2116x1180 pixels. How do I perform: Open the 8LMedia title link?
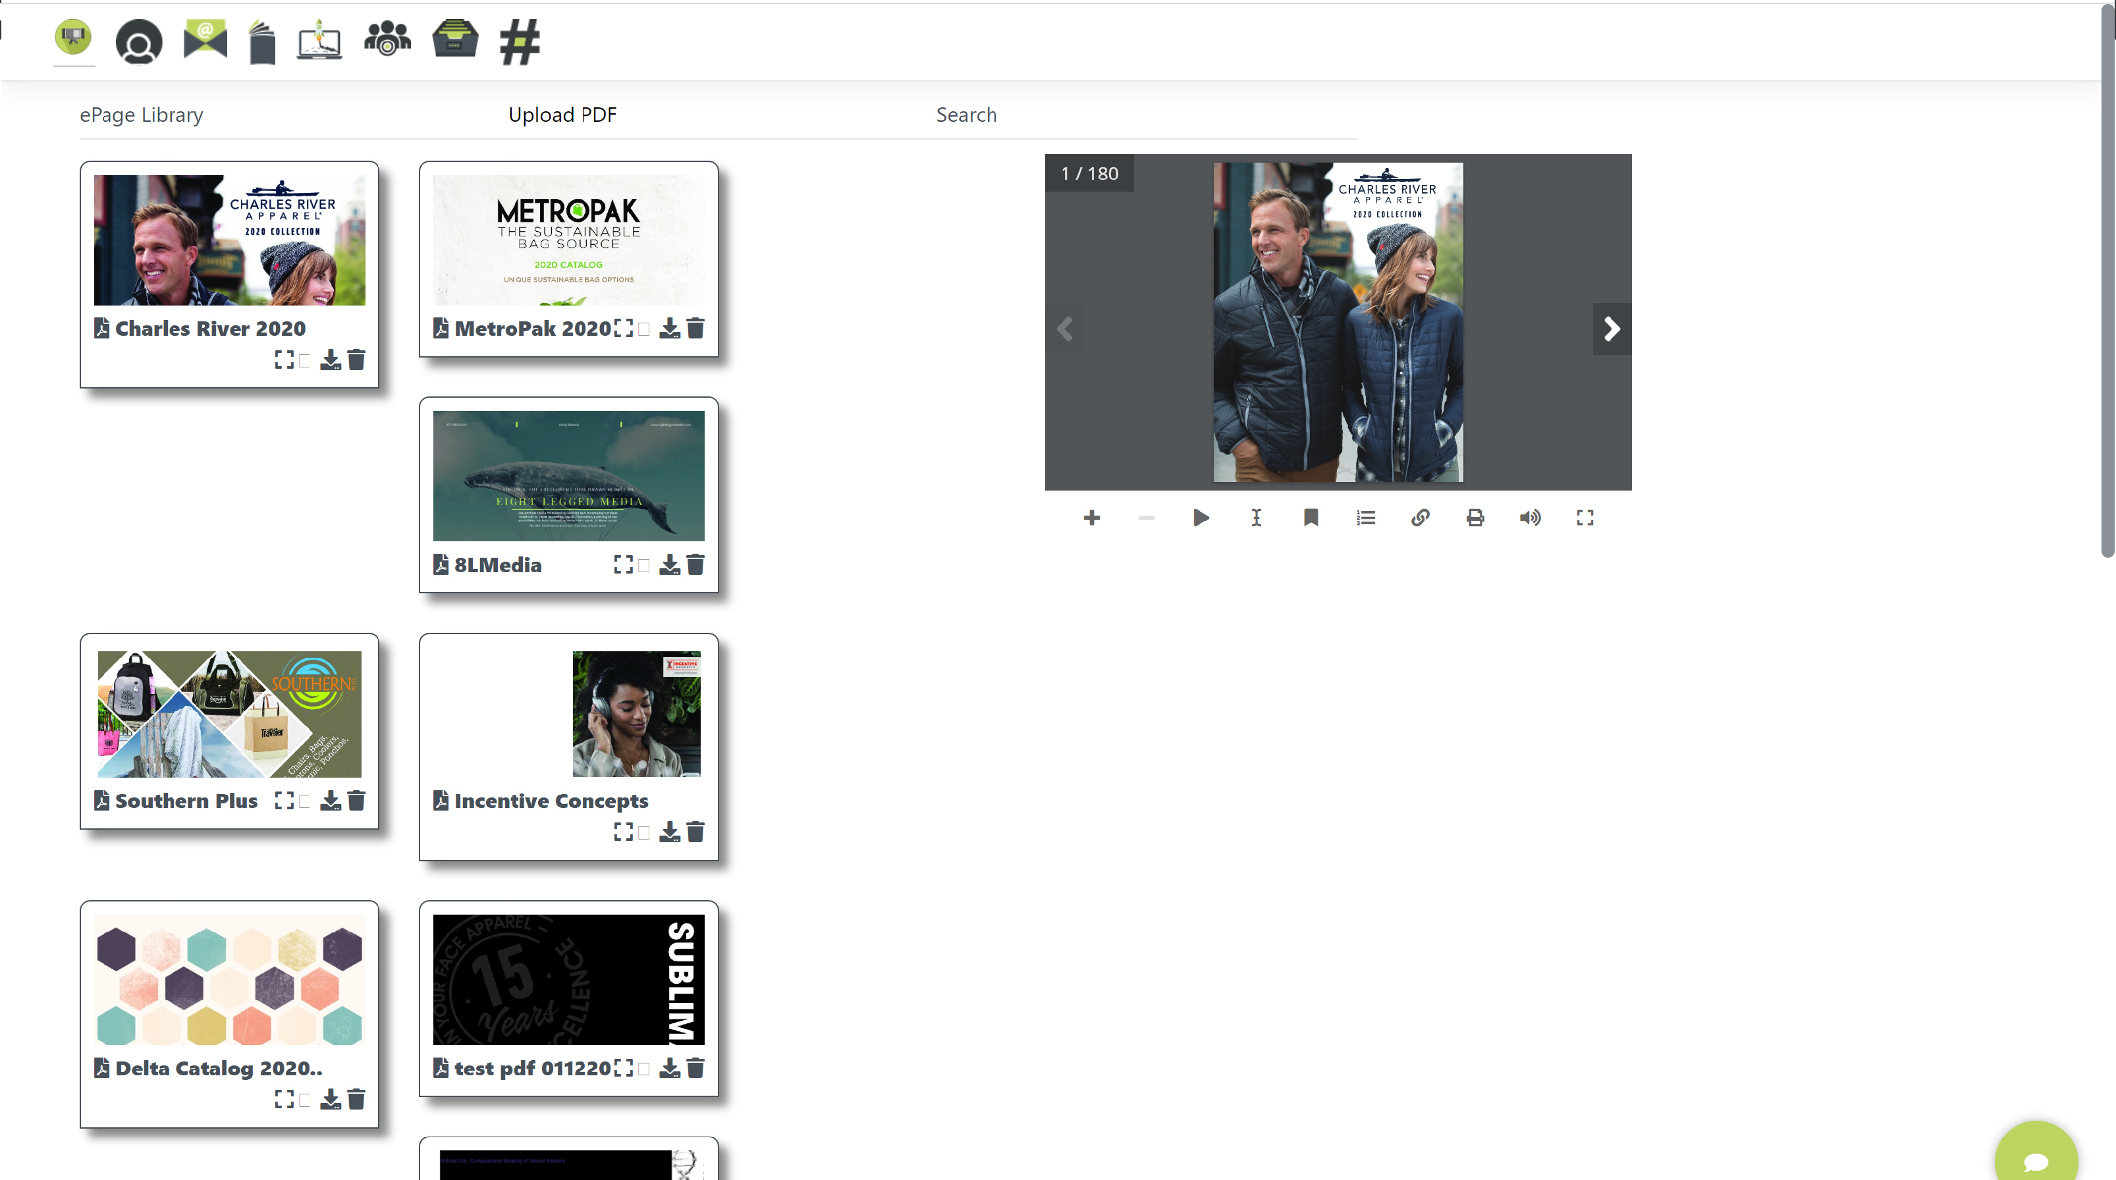pos(498,565)
